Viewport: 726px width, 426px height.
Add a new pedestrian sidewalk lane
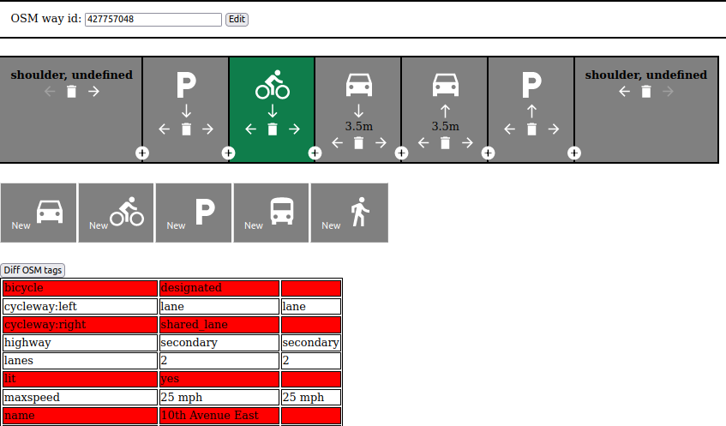pos(349,213)
